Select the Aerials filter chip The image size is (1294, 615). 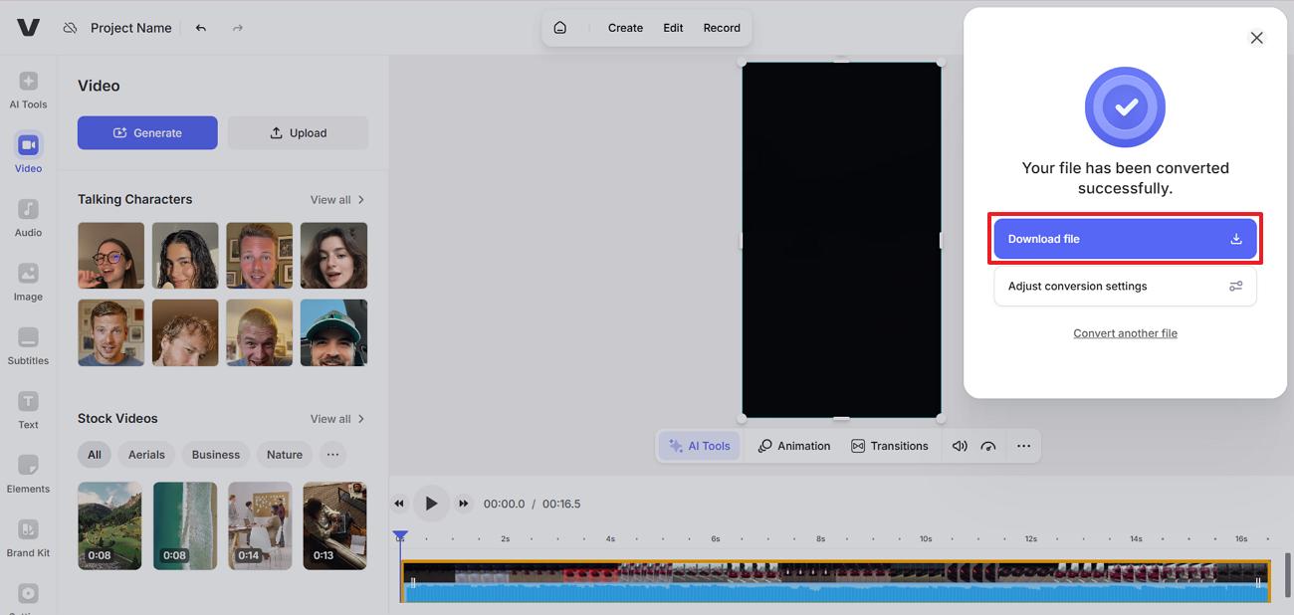(146, 455)
